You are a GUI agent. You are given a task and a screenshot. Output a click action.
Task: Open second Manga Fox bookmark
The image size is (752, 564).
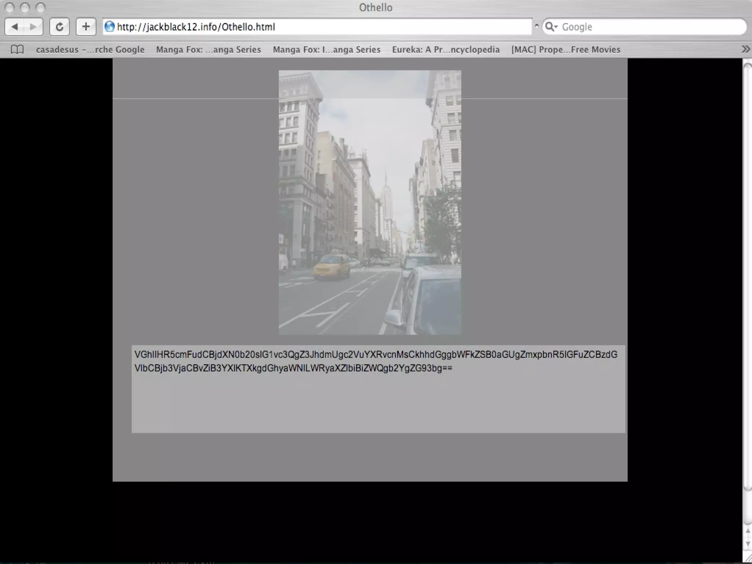click(x=326, y=50)
